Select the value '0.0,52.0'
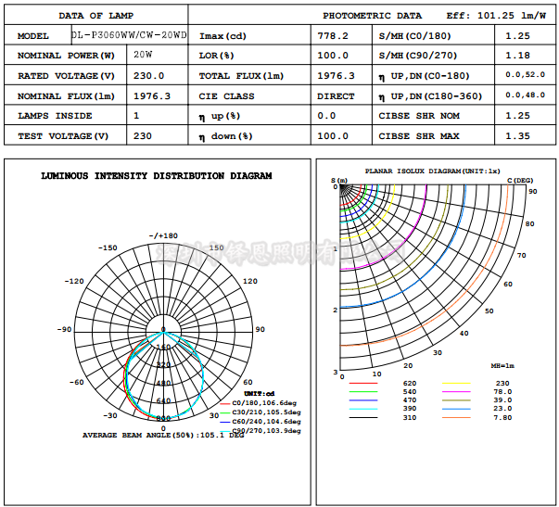This screenshot has height=507, width=559. point(525,74)
